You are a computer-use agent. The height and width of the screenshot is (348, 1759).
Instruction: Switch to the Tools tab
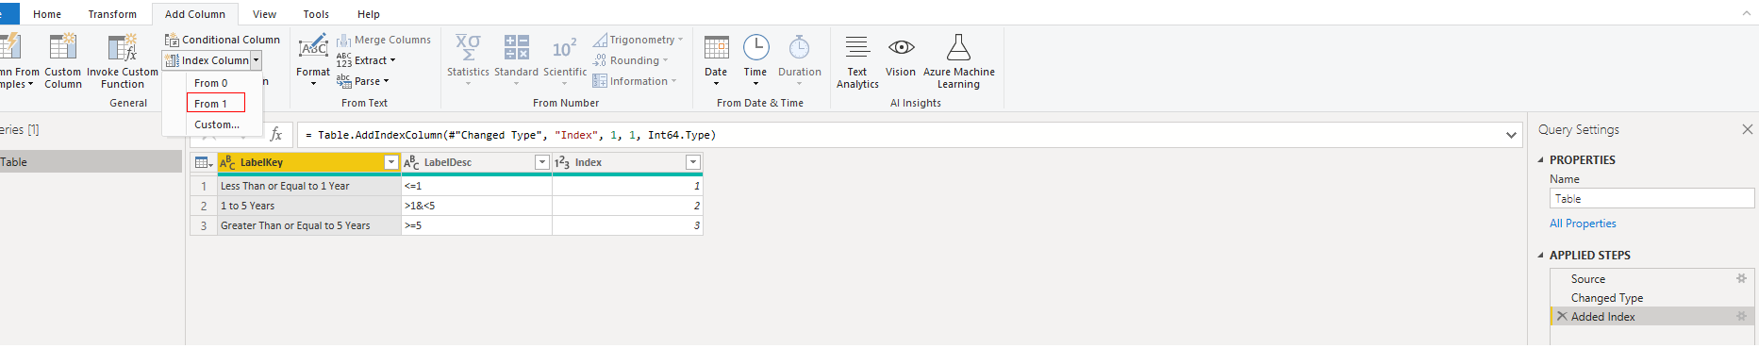(x=316, y=14)
